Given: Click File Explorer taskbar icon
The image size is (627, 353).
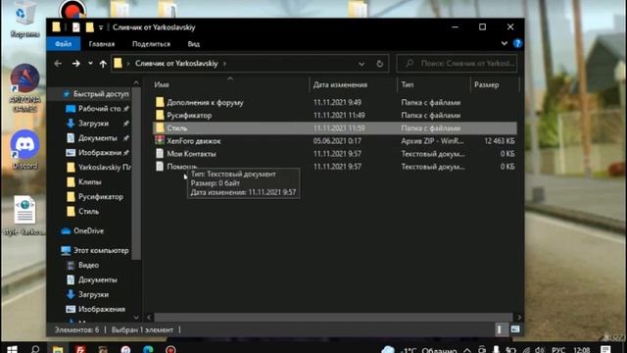Looking at the screenshot, I should (x=58, y=349).
